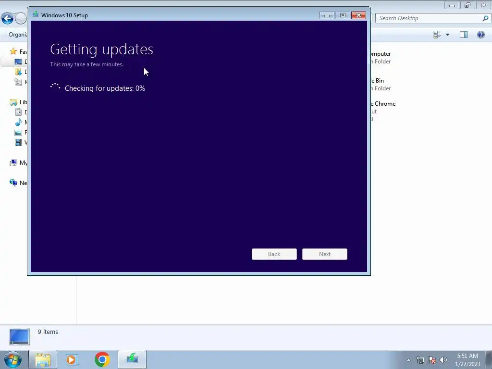
Task: Select the Videos library film icon
Action: coord(19,142)
